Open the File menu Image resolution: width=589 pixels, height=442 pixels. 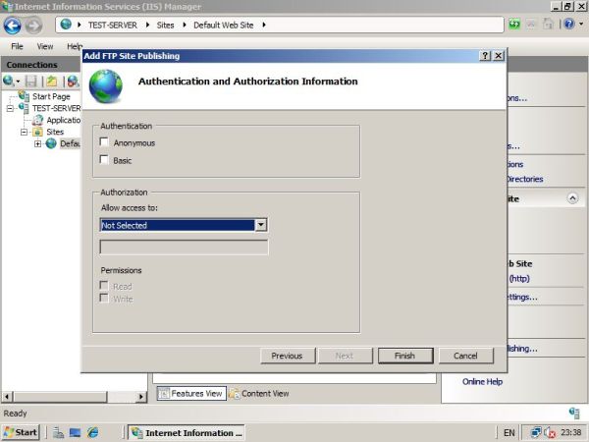point(17,46)
